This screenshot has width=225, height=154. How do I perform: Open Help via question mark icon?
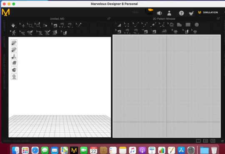[x=181, y=13]
